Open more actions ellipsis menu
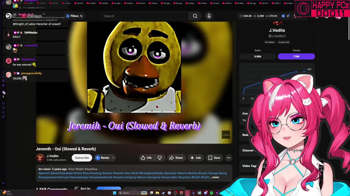350x196 pixels. click(x=229, y=158)
